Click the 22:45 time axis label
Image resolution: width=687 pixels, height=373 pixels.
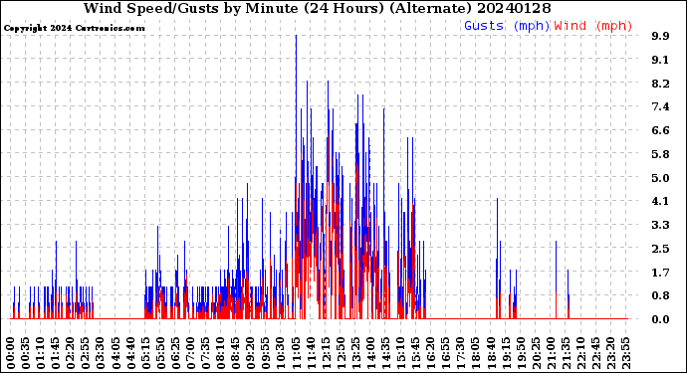[x=595, y=352]
